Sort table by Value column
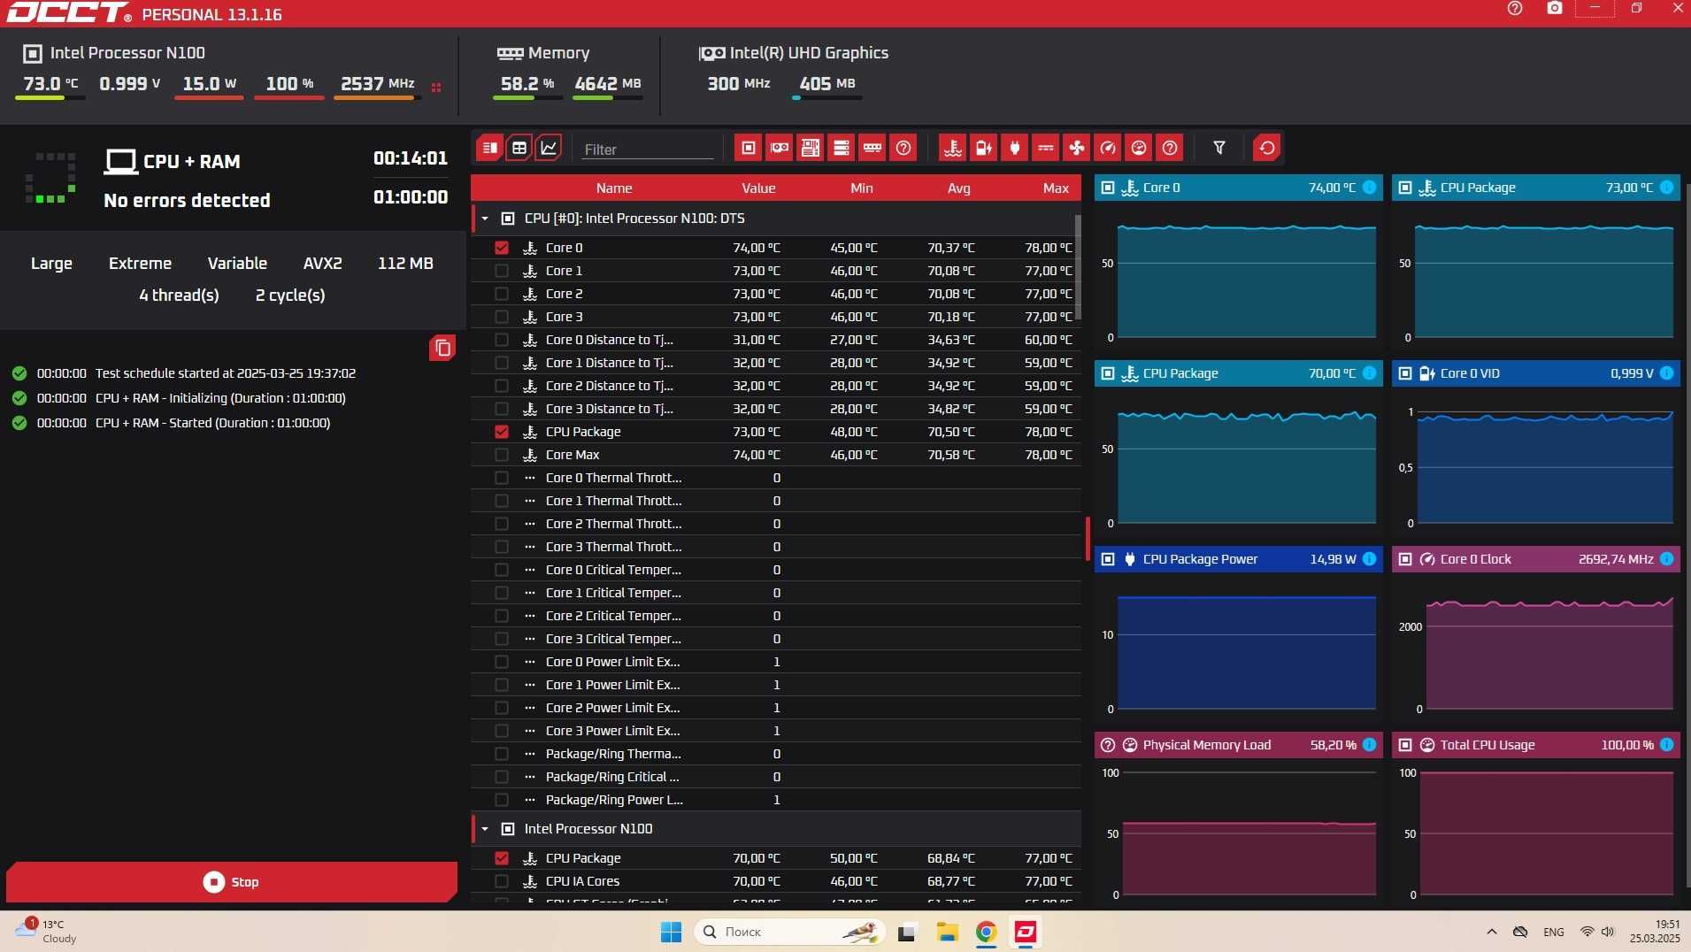Screen dimensions: 1691x952 pos(758,188)
